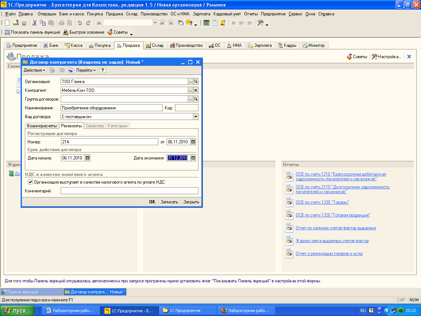Click the Find next binoculars icon
The image size is (421, 316).
(x=162, y=23)
